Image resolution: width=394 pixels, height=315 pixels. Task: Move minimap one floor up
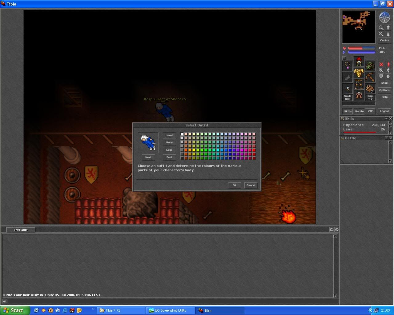click(388, 27)
